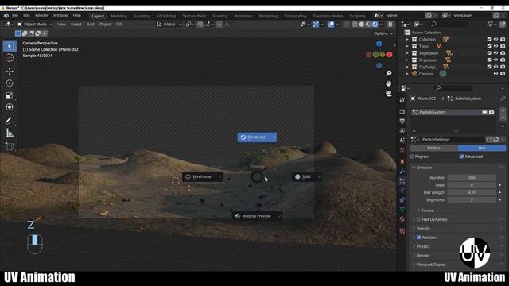Open viewport Options dropdown
Screen dimensions: 509x286
[383, 33]
